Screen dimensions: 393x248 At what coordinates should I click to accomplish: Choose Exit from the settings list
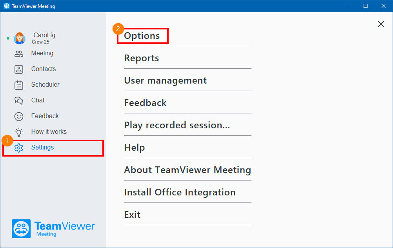pyautogui.click(x=132, y=215)
